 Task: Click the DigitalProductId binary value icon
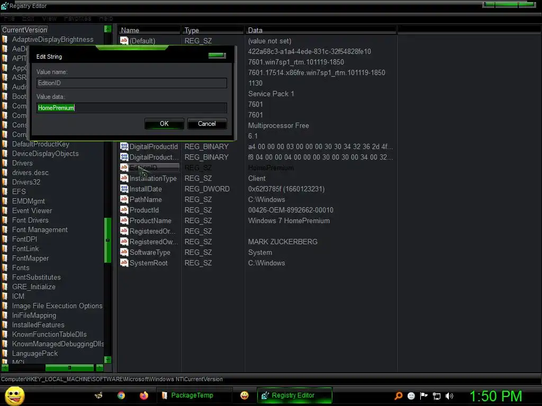pos(124,146)
